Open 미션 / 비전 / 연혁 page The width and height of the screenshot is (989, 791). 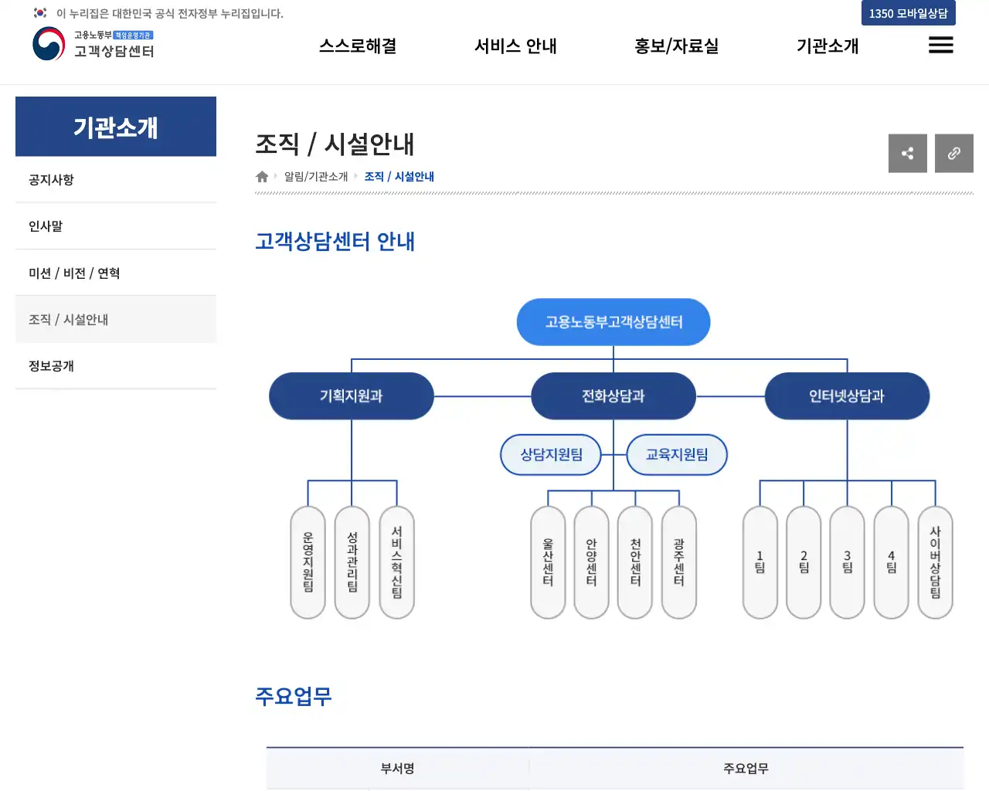click(74, 273)
